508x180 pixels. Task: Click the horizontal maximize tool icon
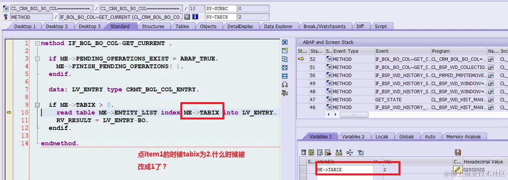pos(285,76)
